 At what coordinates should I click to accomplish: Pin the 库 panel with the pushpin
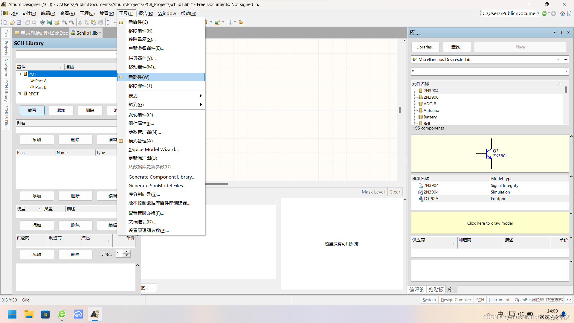562,32
